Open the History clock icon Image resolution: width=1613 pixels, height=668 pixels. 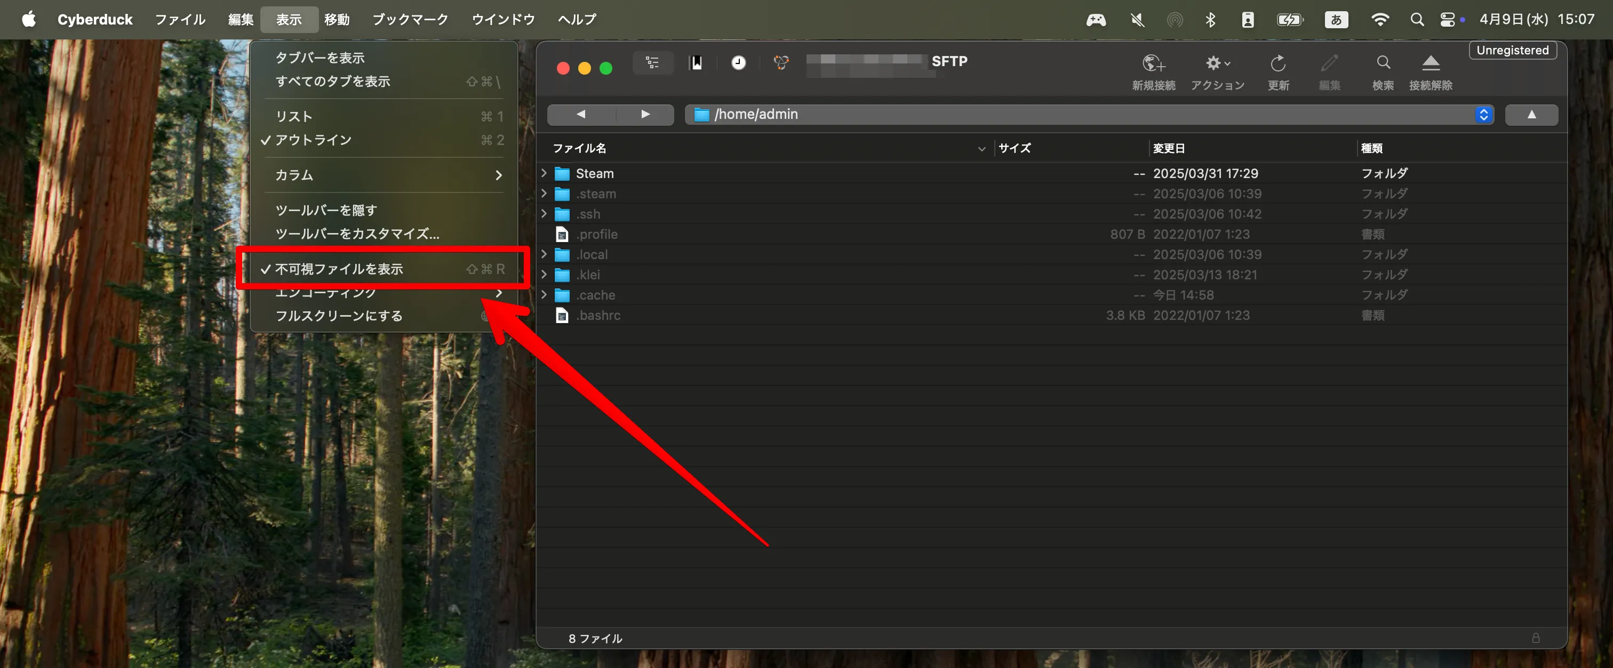click(738, 62)
